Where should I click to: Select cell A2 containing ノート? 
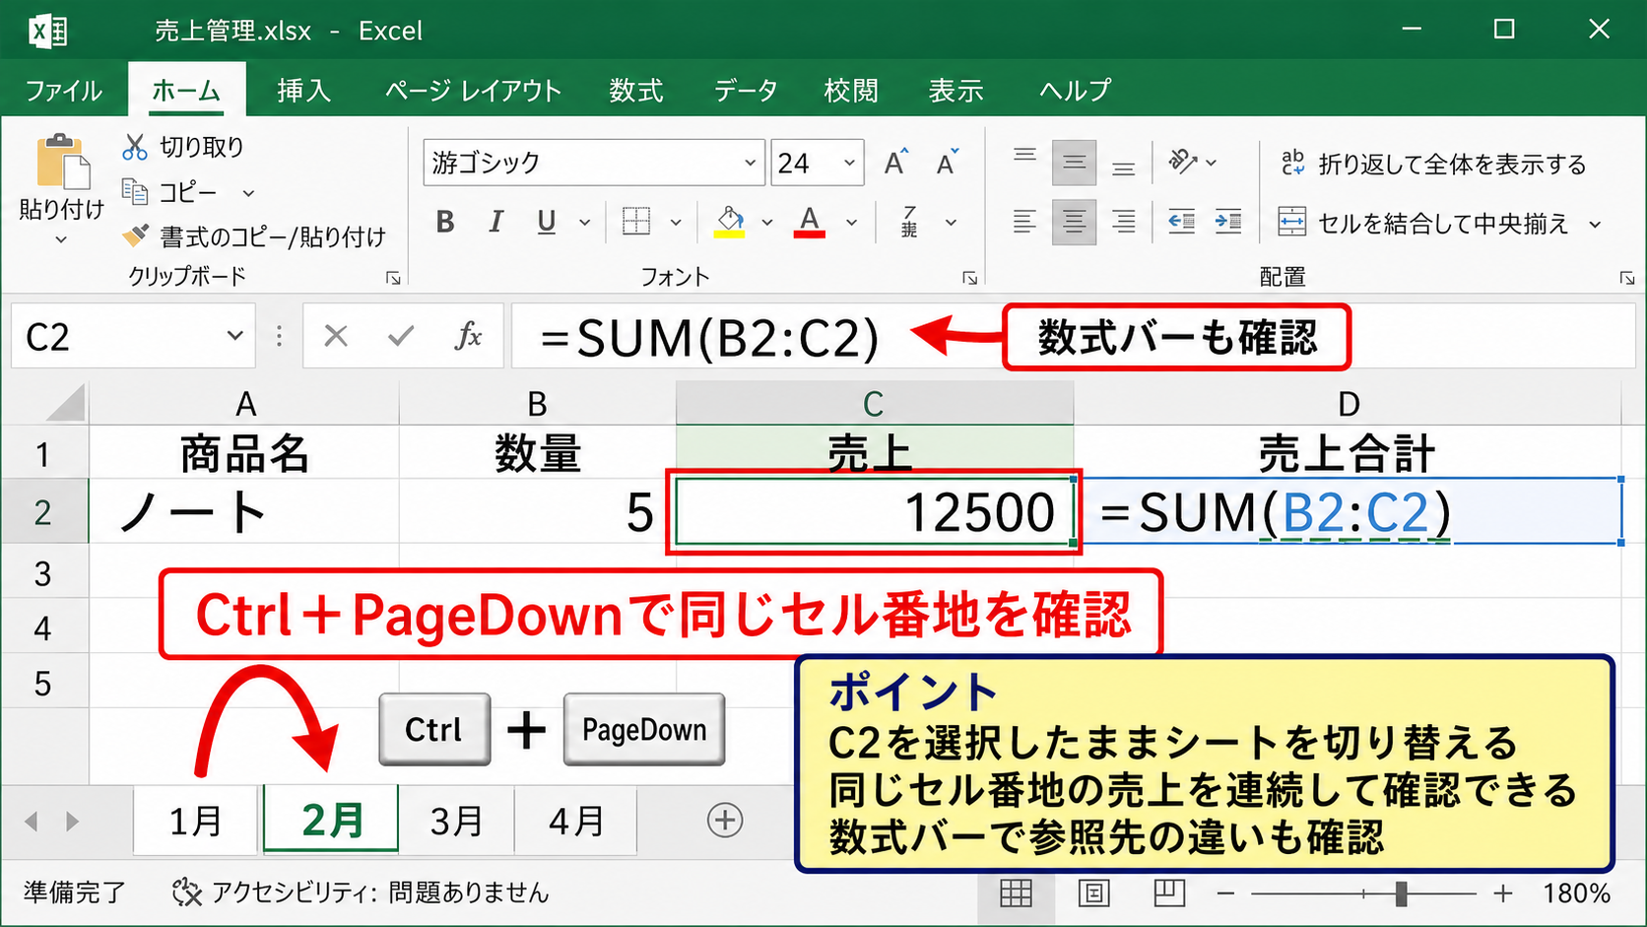243,512
